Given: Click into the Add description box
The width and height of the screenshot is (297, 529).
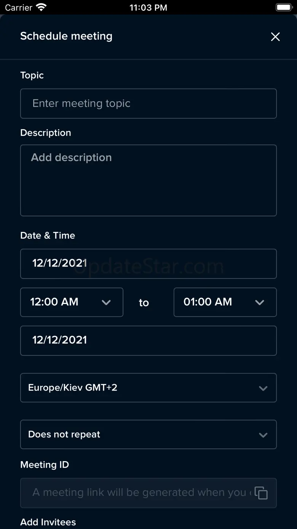Looking at the screenshot, I should [148, 180].
